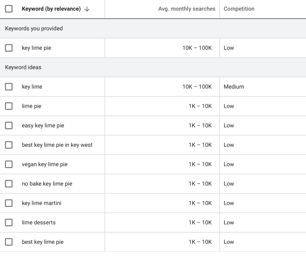Click the 10K – 100K value for 'key lime pie'

[197, 48]
